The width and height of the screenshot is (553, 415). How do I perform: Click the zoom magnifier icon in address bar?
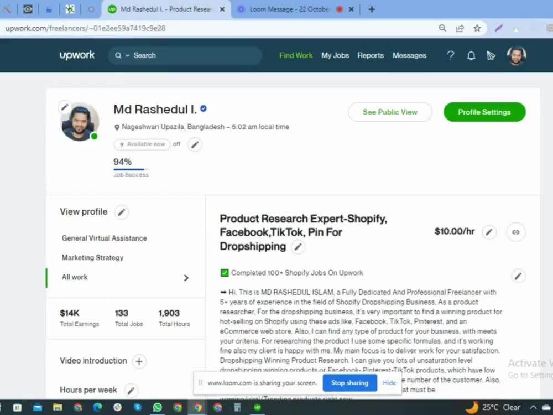click(442, 28)
